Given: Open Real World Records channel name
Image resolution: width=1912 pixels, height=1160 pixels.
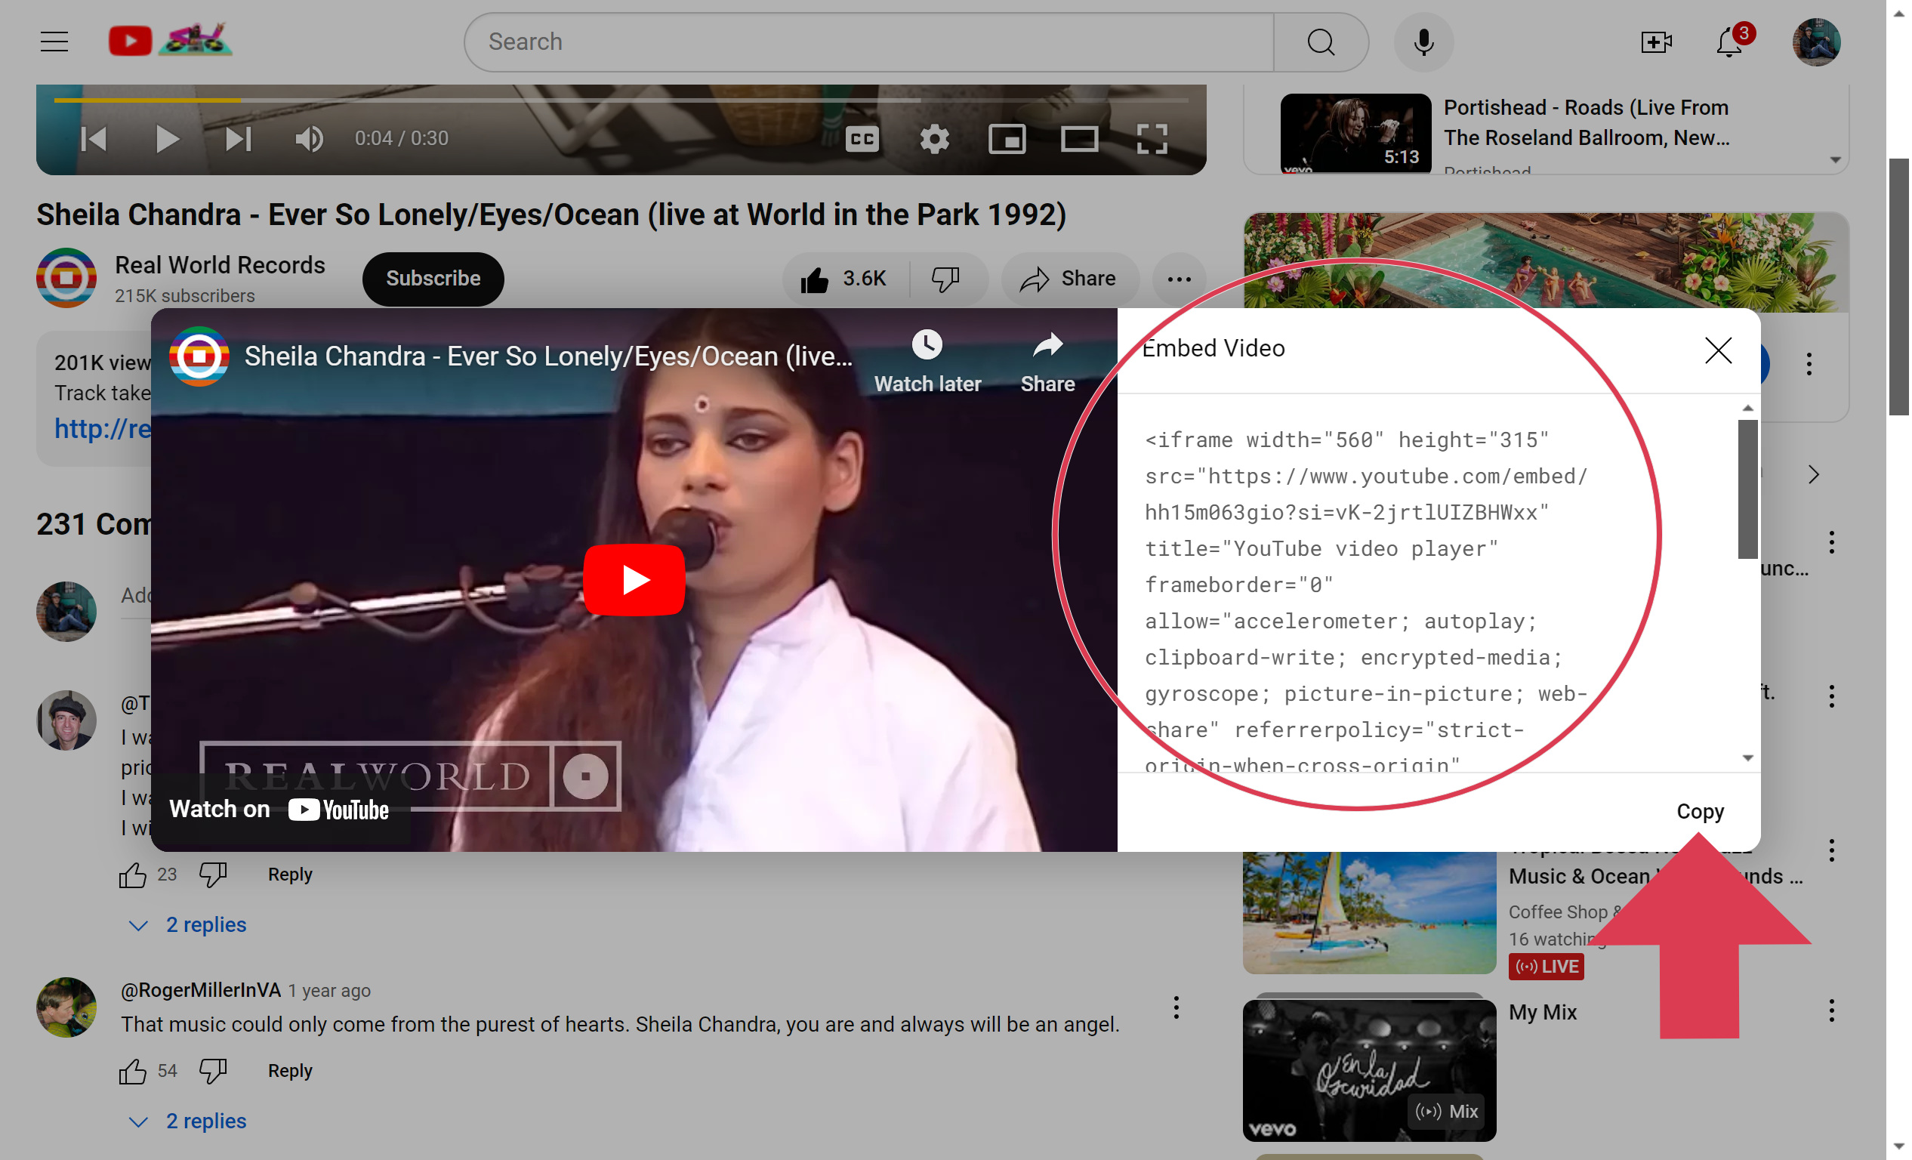Looking at the screenshot, I should tap(220, 265).
